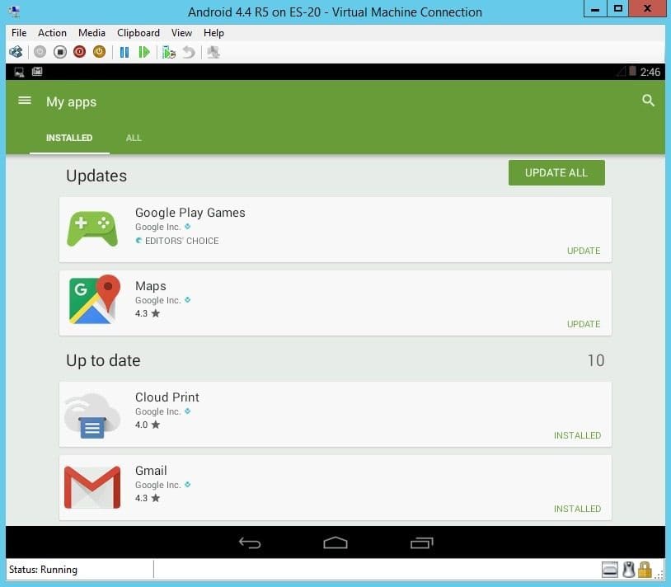
Task: Click the UPDATE ALL button
Action: coord(556,173)
